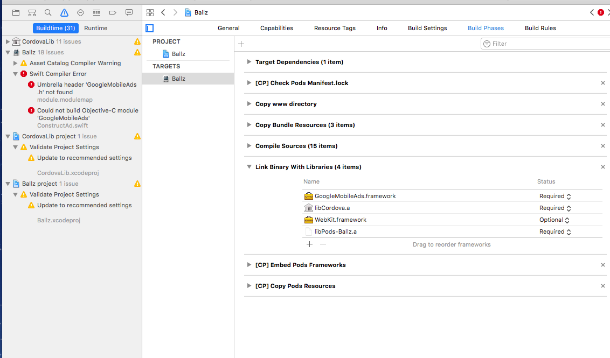Open the Breakpoint navigator
Image resolution: width=610 pixels, height=358 pixels.
113,12
